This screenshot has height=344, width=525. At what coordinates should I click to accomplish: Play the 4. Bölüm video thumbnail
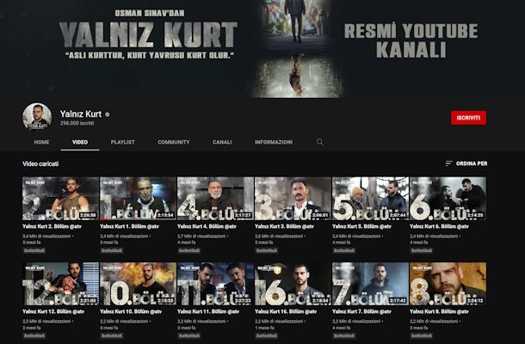coord(215,199)
